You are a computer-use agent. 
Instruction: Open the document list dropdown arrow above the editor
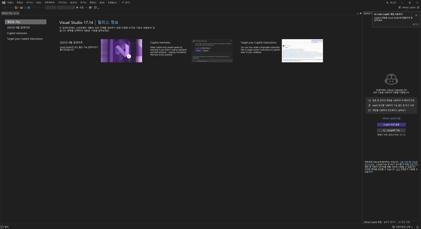358,13
